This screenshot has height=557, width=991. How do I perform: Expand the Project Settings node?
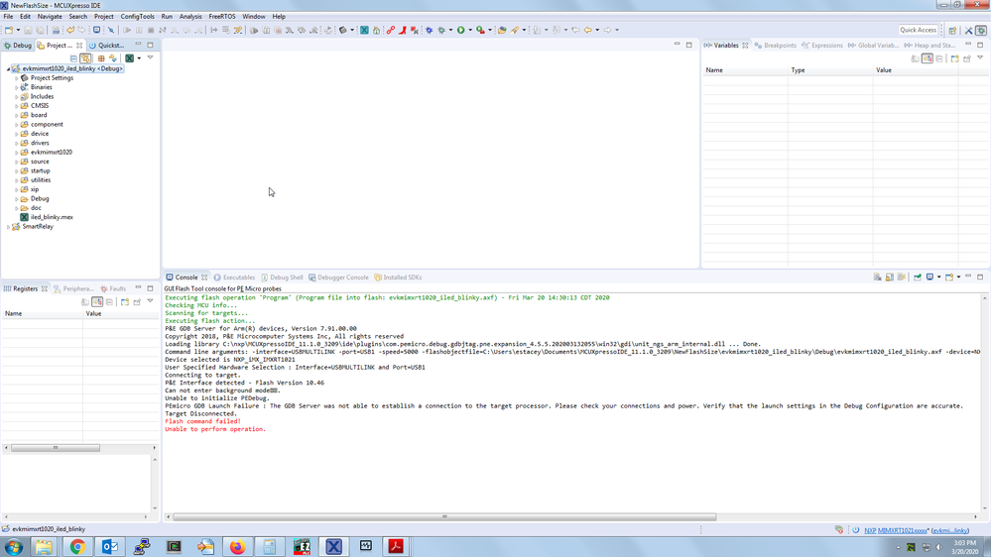(x=17, y=78)
